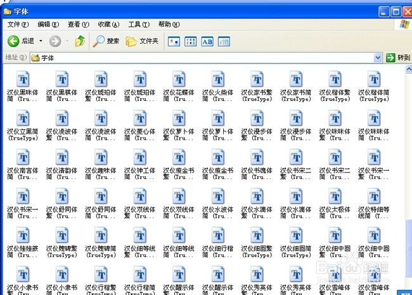Switch to details view
The width and height of the screenshot is (412, 295).
(224, 41)
